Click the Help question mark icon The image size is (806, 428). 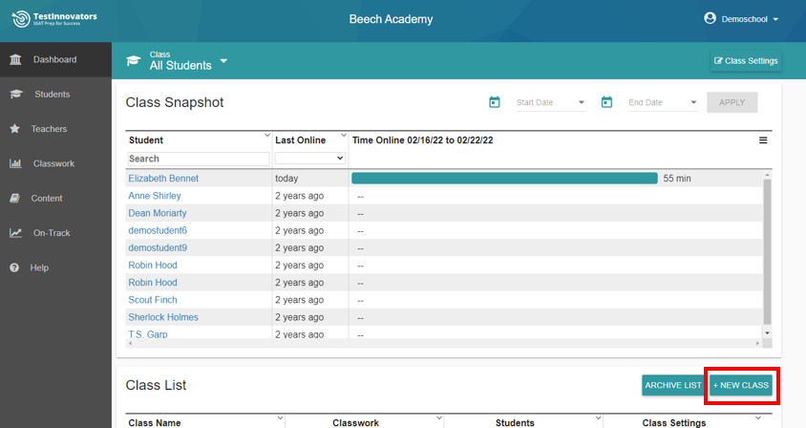[14, 267]
